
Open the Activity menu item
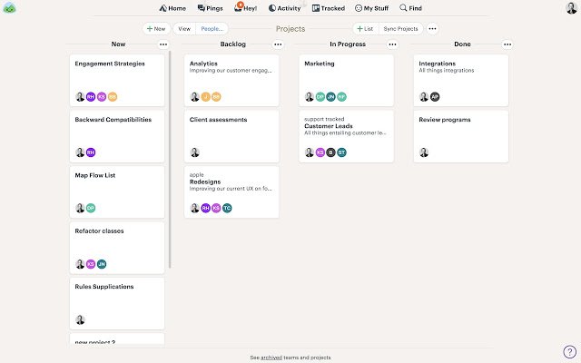pos(284,8)
